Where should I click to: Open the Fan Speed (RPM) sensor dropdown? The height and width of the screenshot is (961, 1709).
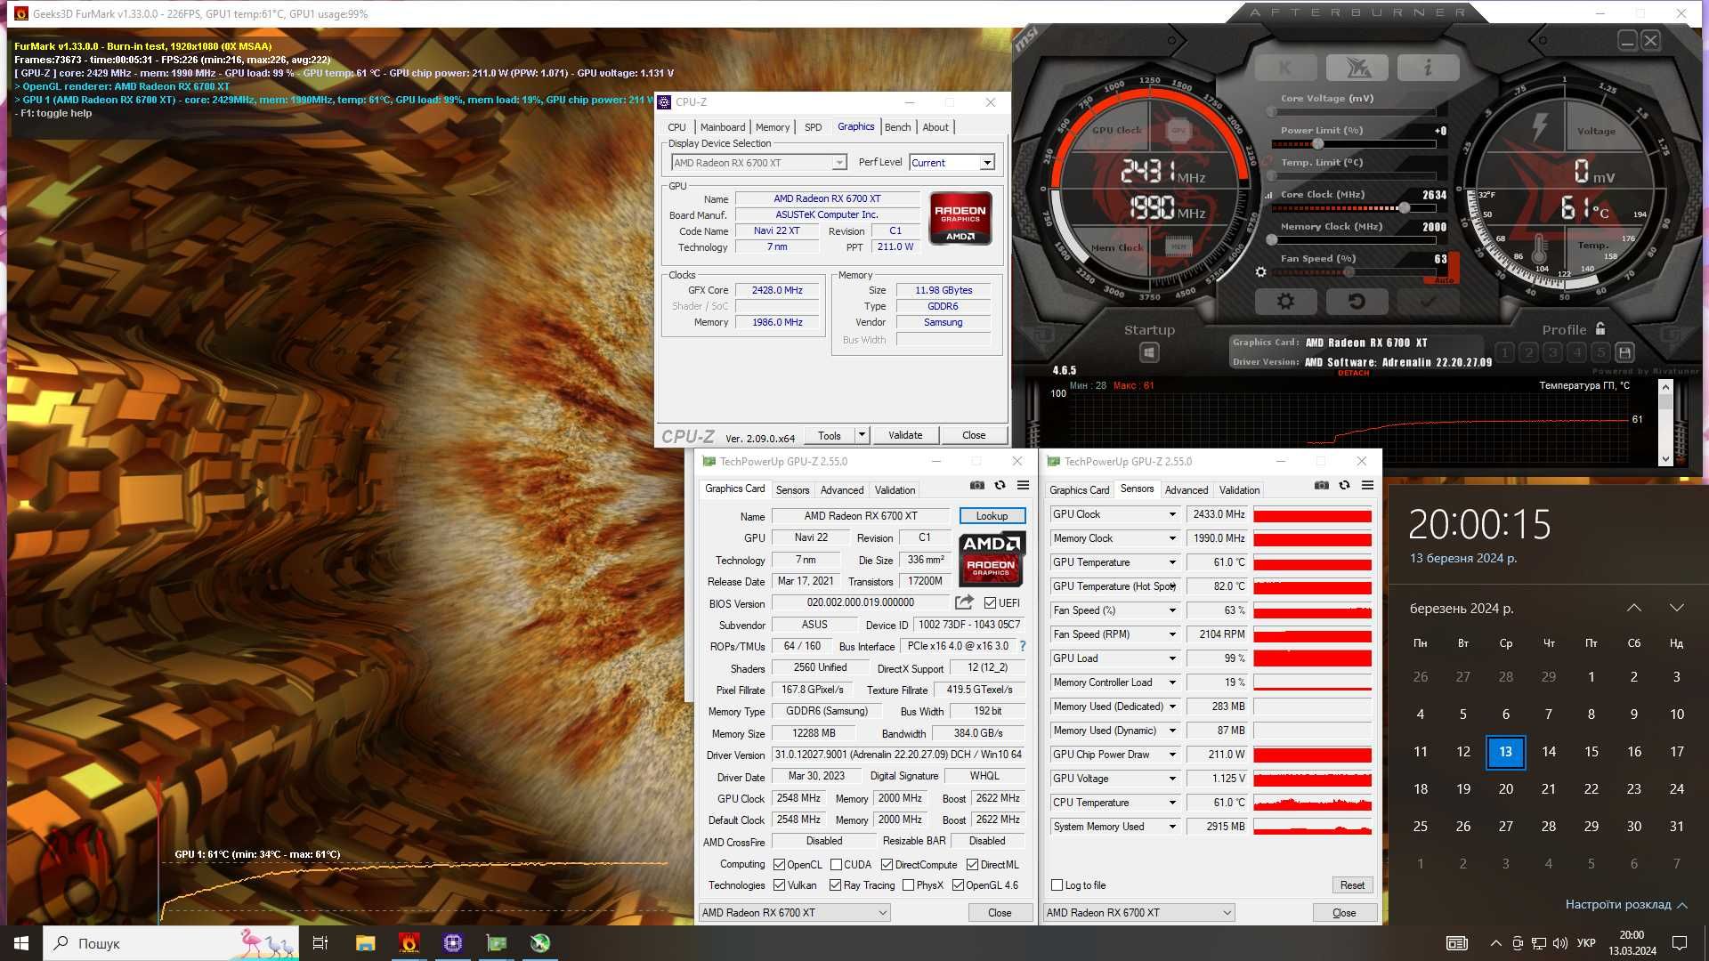(x=1172, y=634)
